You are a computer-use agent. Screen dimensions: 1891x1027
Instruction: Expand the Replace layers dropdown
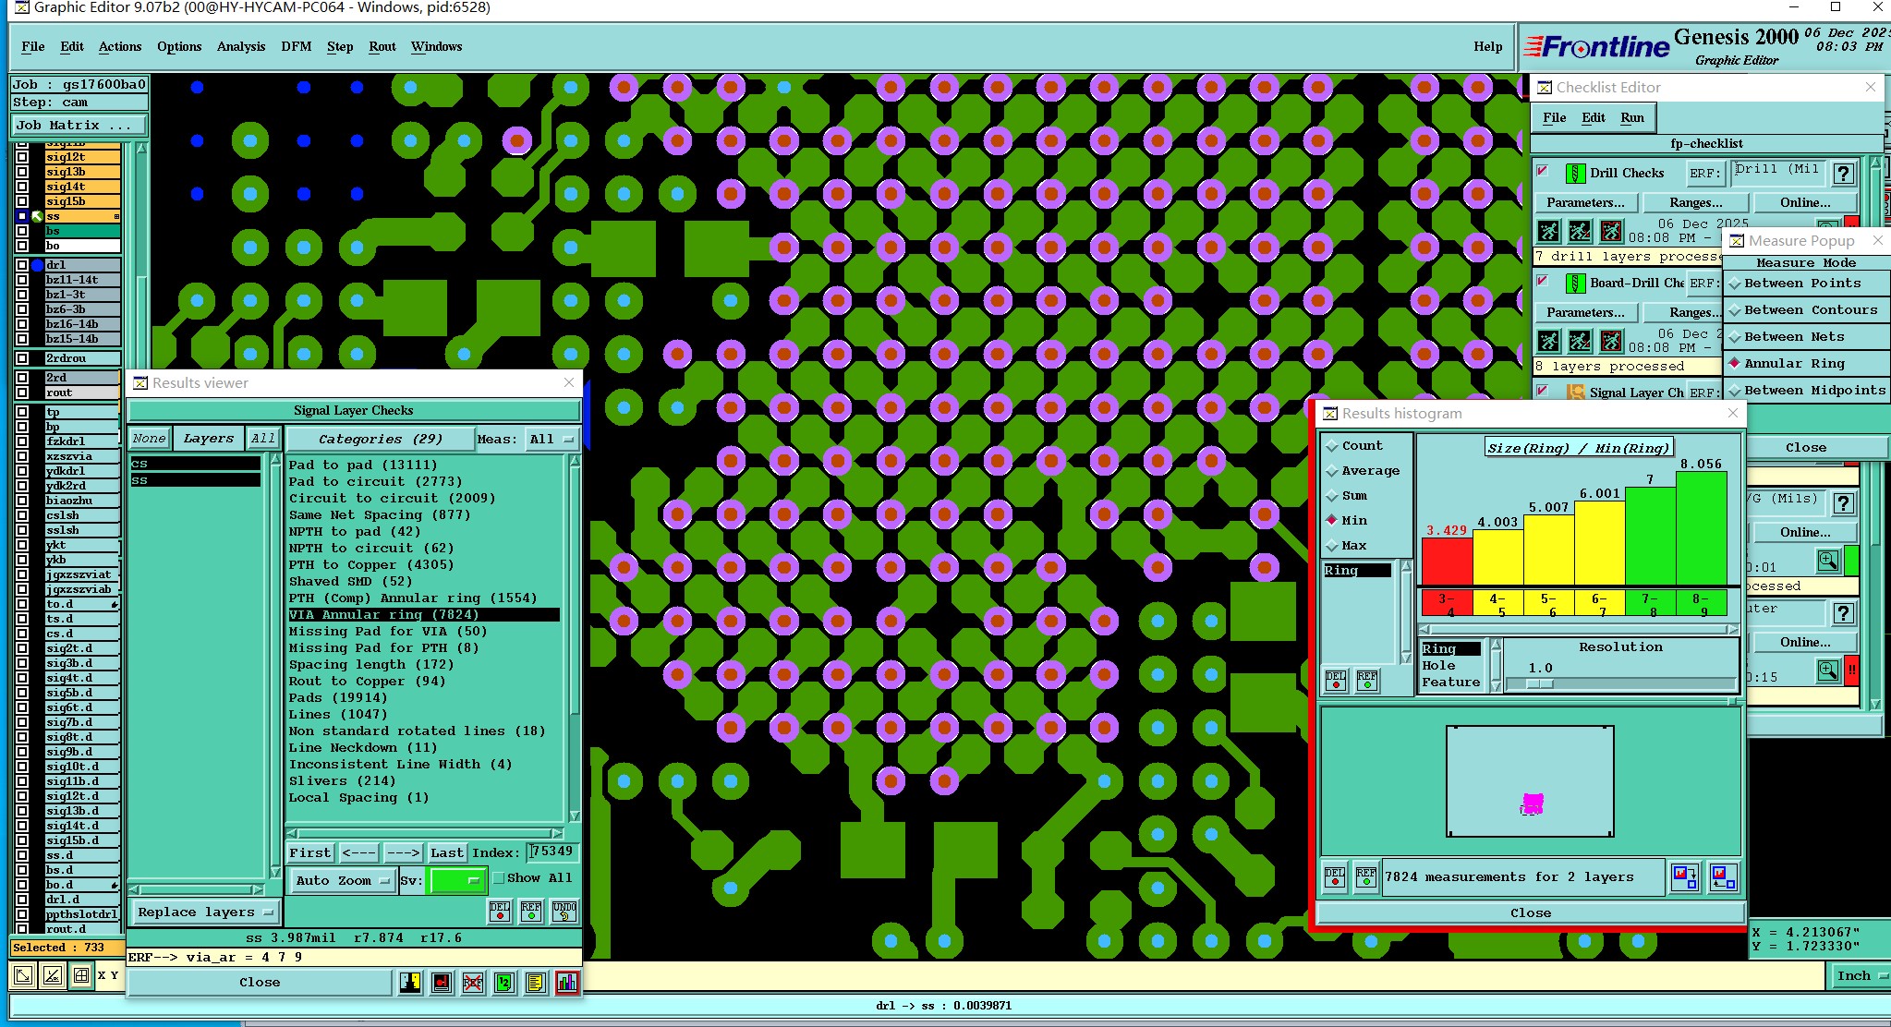(x=205, y=912)
